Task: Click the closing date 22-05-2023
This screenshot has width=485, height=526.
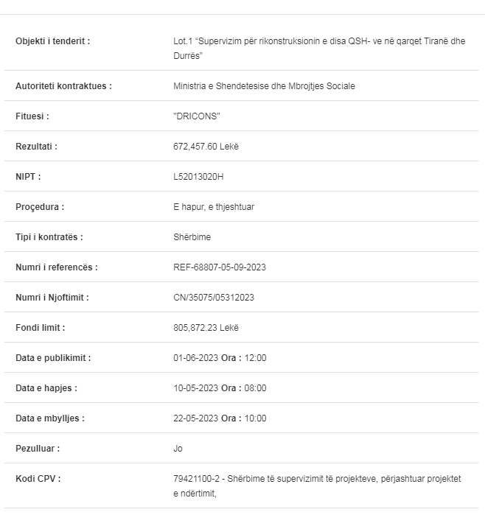Action: coord(195,418)
